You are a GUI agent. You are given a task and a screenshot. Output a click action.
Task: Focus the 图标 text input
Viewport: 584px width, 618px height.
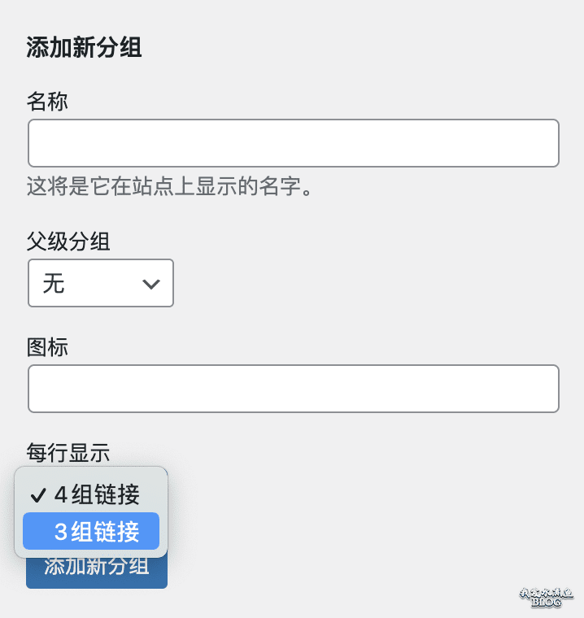tap(293, 389)
